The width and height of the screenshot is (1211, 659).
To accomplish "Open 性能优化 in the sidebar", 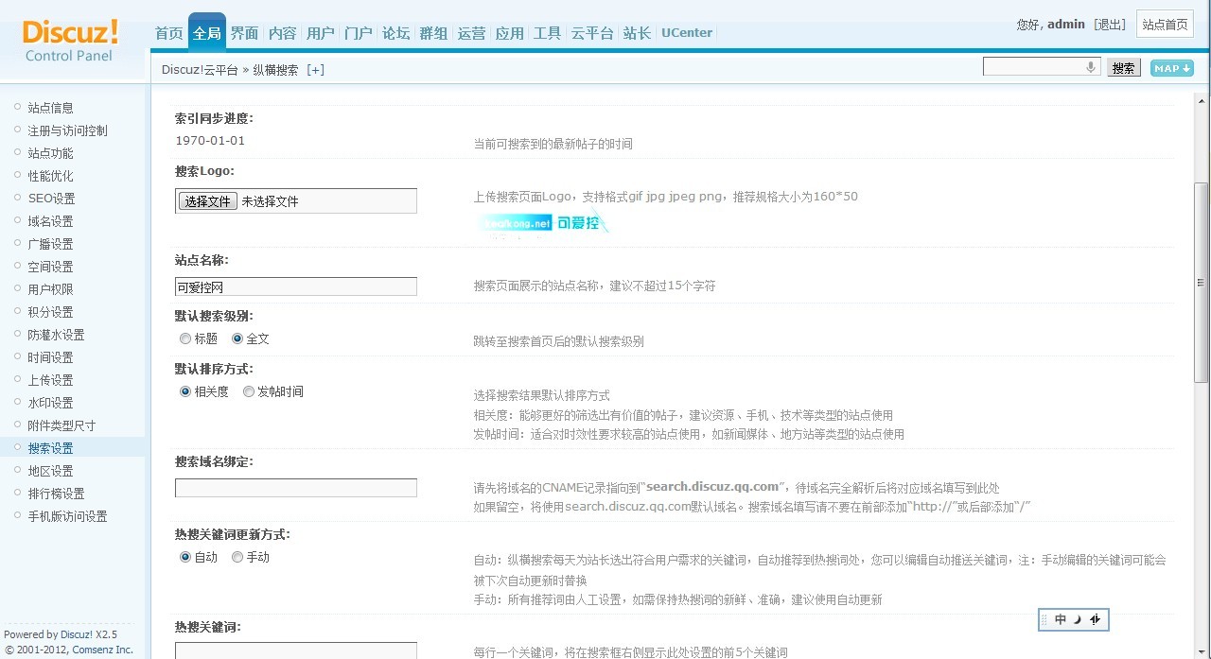I will coord(51,176).
